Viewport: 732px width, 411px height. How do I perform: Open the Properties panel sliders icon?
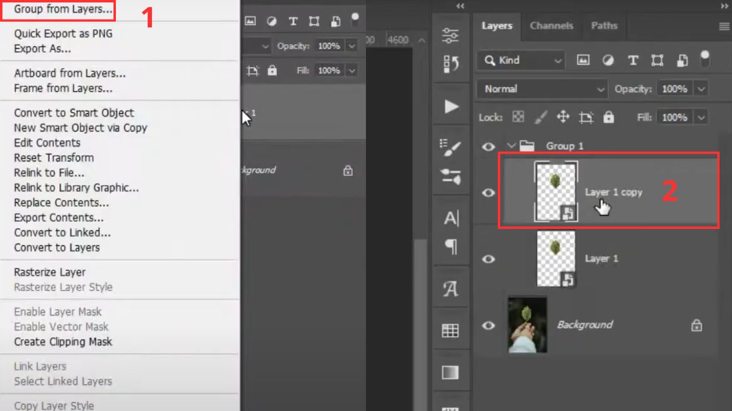451,35
